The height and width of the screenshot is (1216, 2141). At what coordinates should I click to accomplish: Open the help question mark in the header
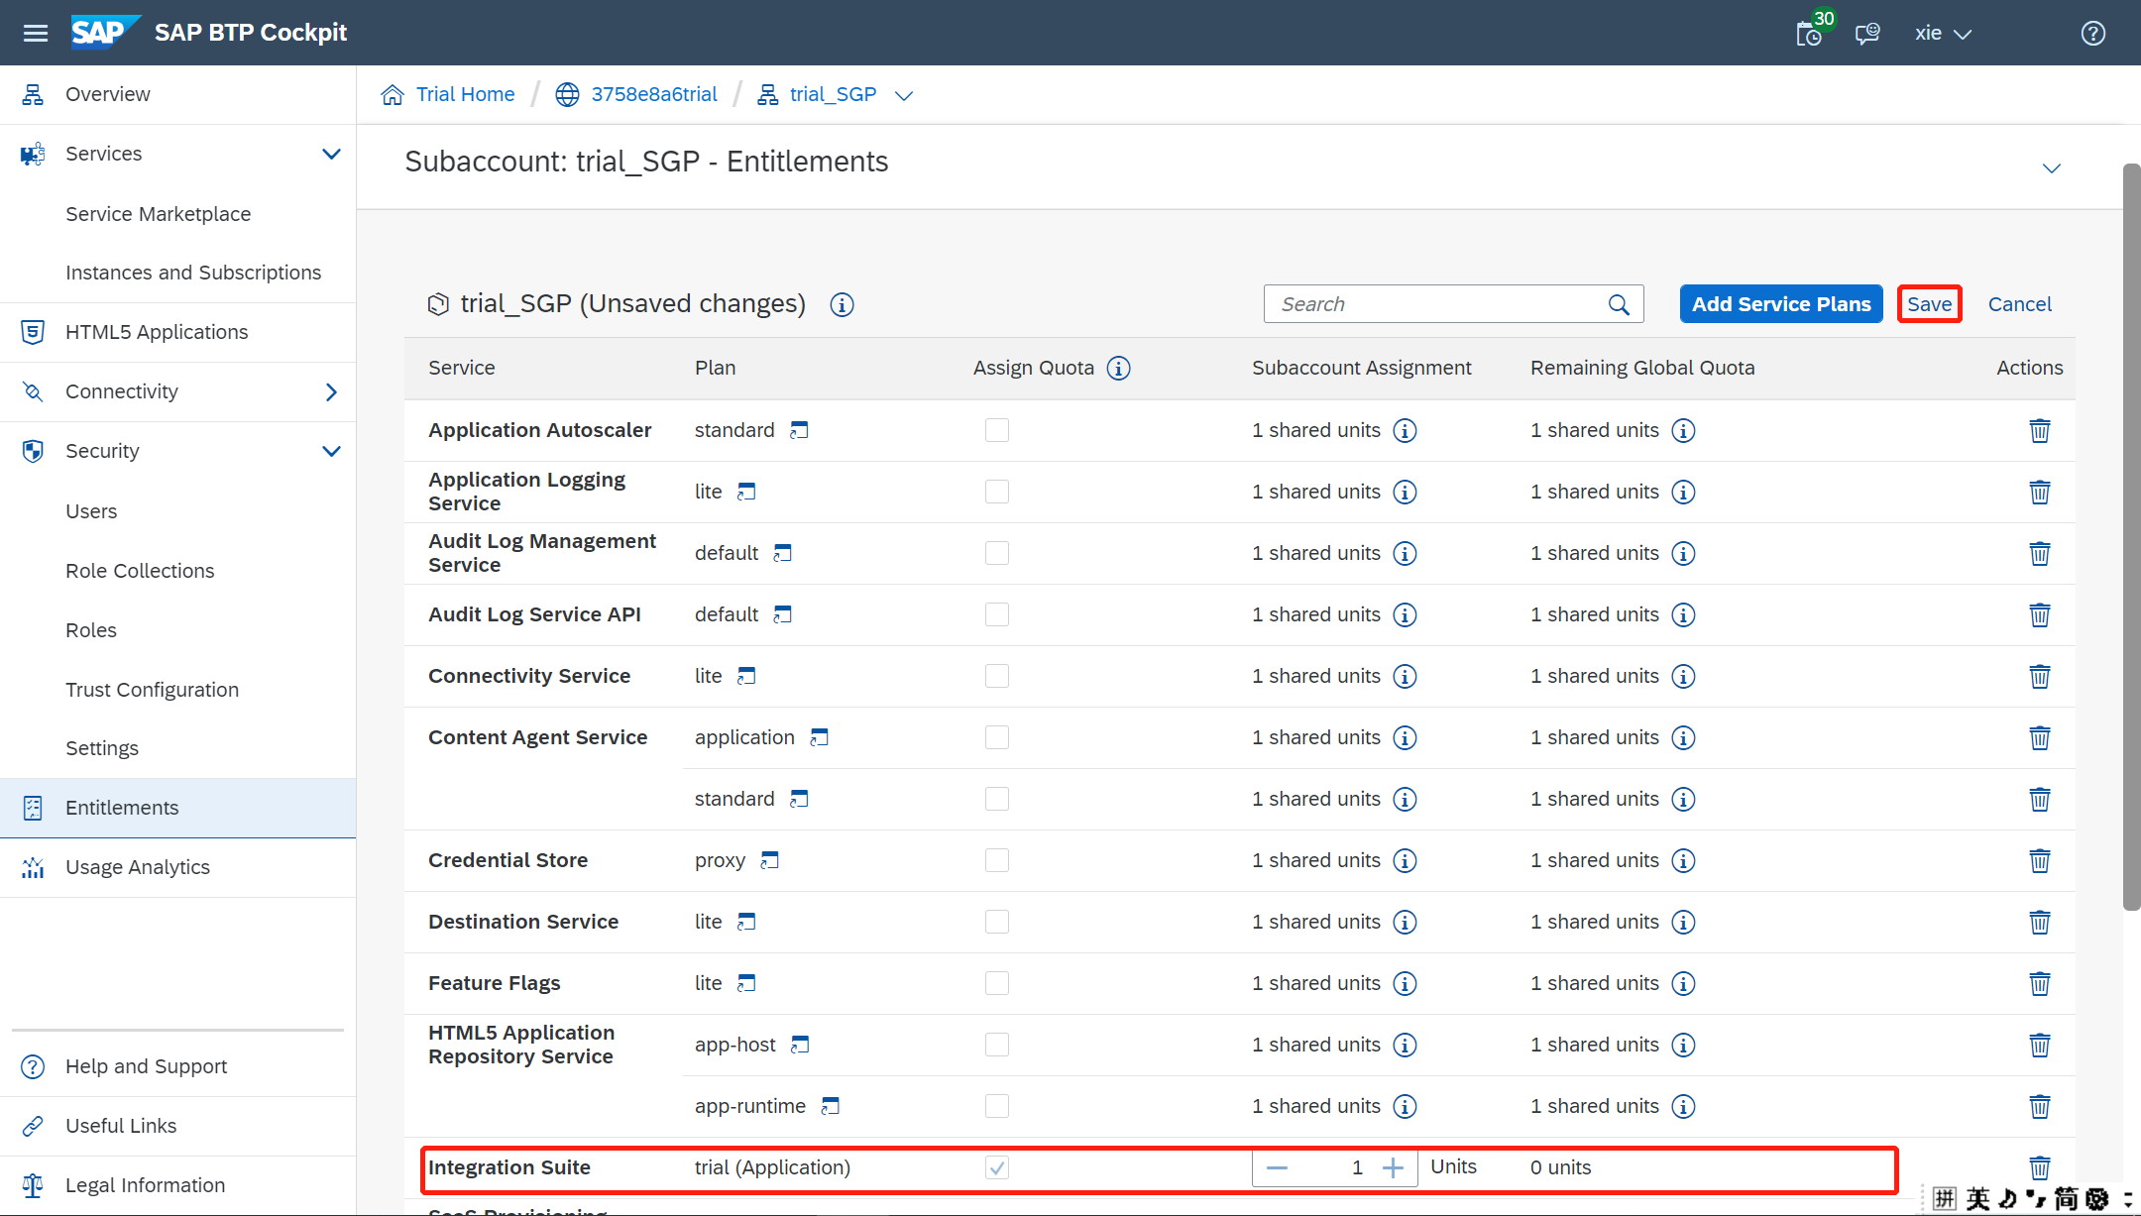pyautogui.click(x=2093, y=34)
